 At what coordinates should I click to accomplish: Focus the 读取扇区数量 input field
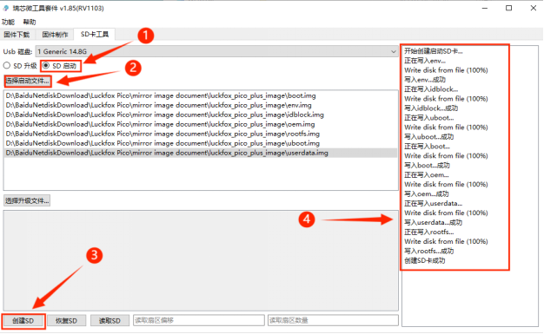pyautogui.click(x=333, y=320)
